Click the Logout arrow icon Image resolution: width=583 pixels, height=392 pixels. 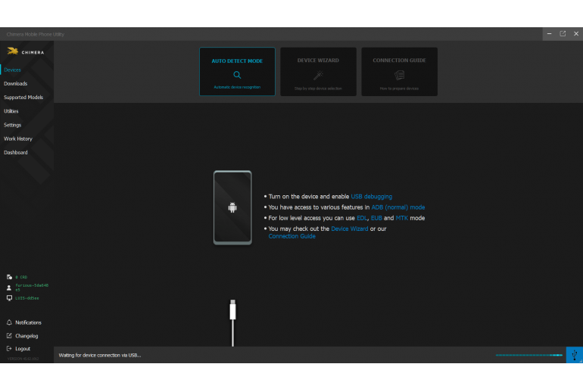[9, 348]
